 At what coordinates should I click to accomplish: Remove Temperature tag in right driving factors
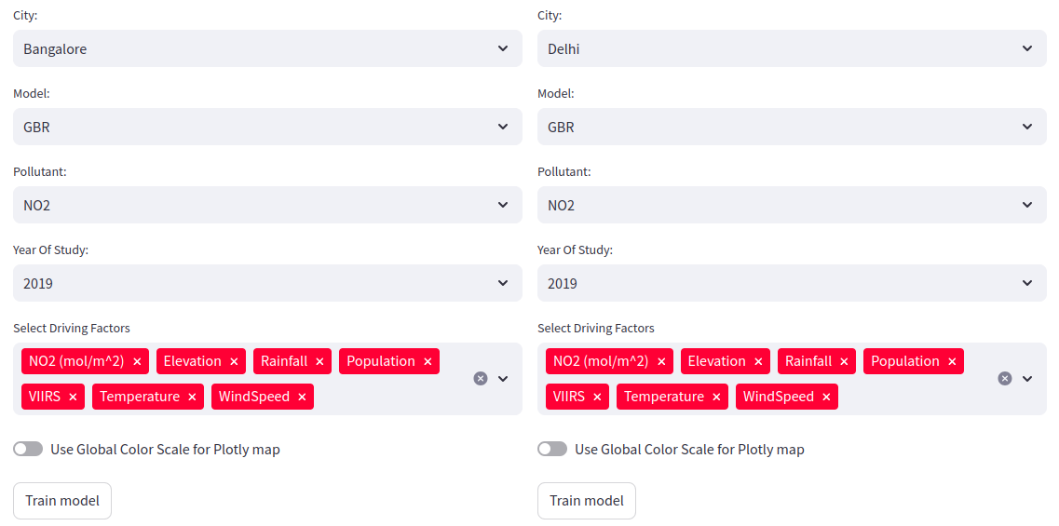point(716,397)
